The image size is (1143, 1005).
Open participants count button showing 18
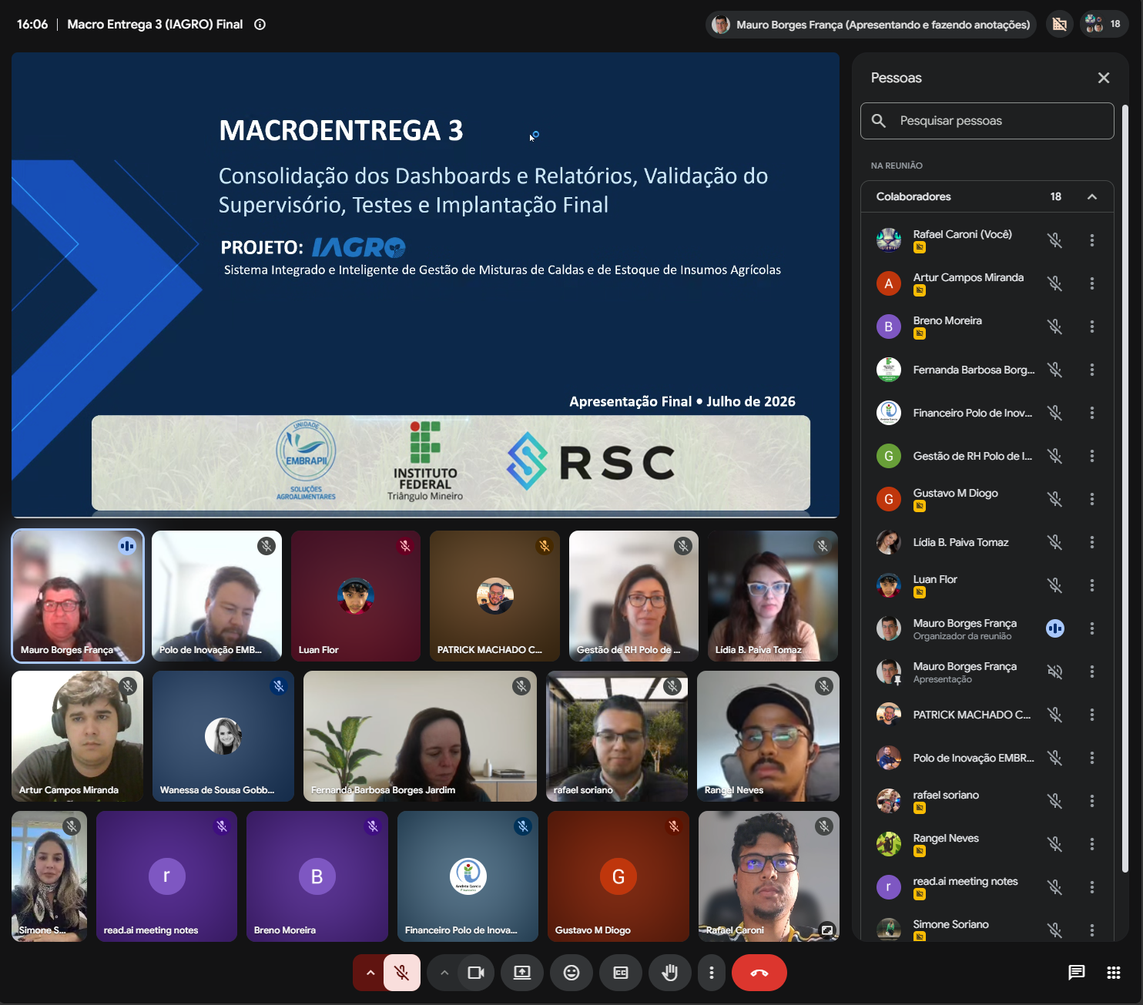click(x=1104, y=25)
